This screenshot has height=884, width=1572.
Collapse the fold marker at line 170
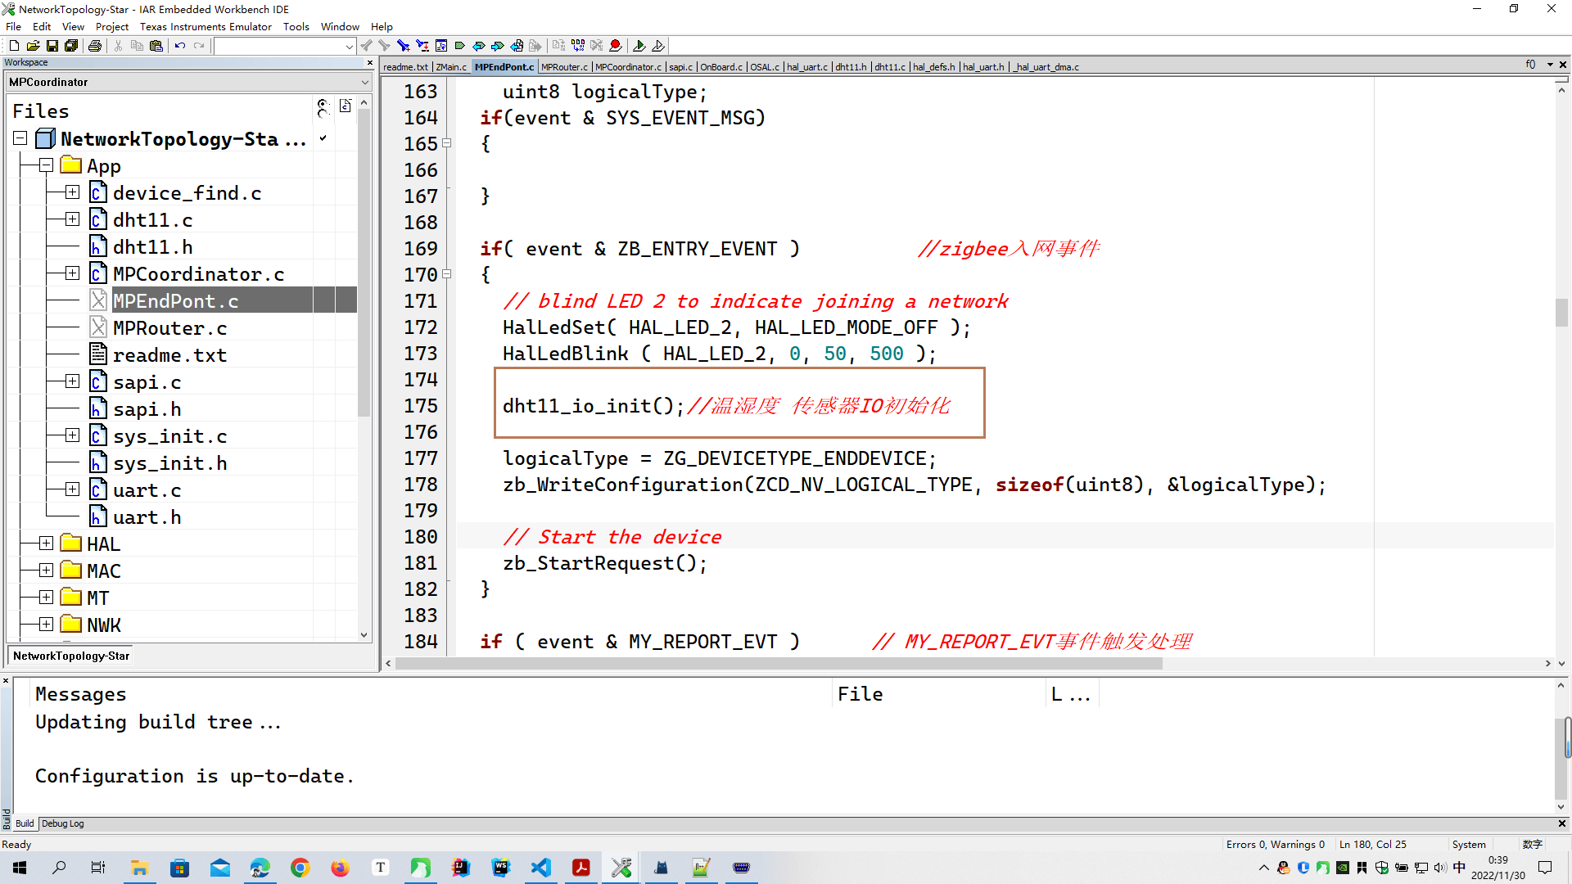[447, 274]
